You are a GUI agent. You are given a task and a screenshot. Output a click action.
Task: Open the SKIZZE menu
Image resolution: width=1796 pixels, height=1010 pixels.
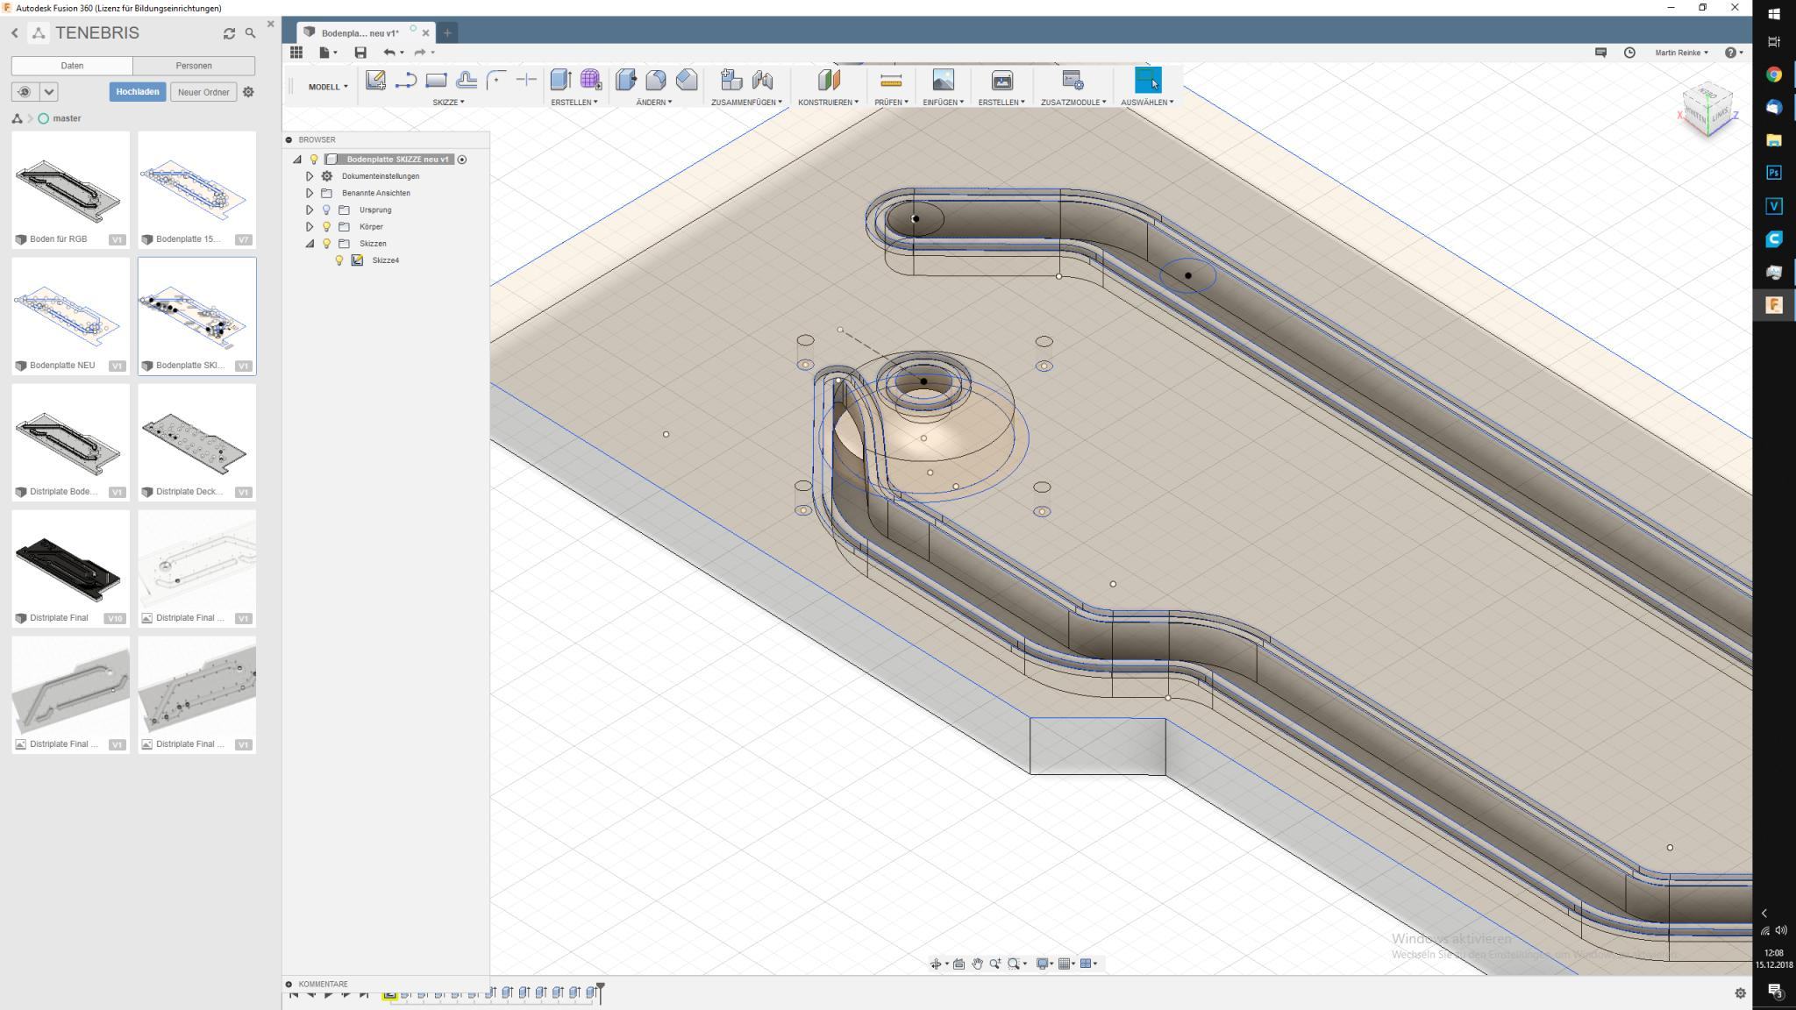point(448,103)
